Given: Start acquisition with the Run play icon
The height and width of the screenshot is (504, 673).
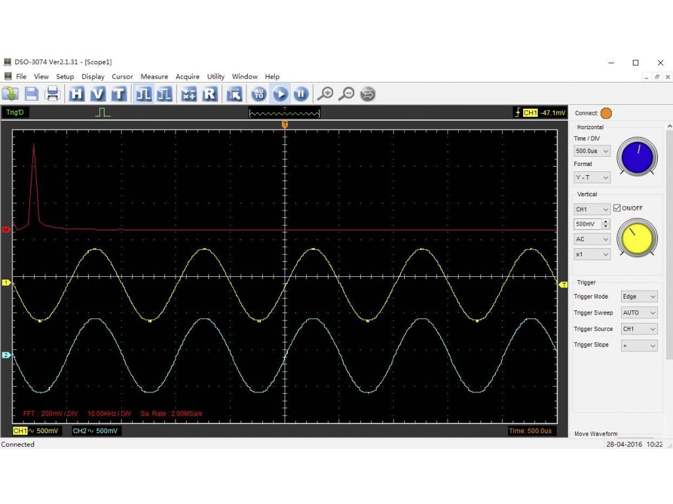Looking at the screenshot, I should [x=280, y=94].
